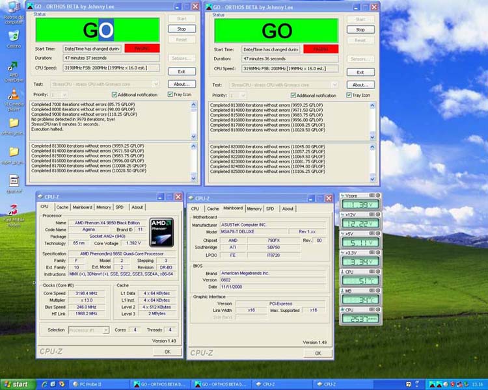
Task: Switch to the Mainboard tab in the CPU-Z processor window
Action: [x=82, y=207]
